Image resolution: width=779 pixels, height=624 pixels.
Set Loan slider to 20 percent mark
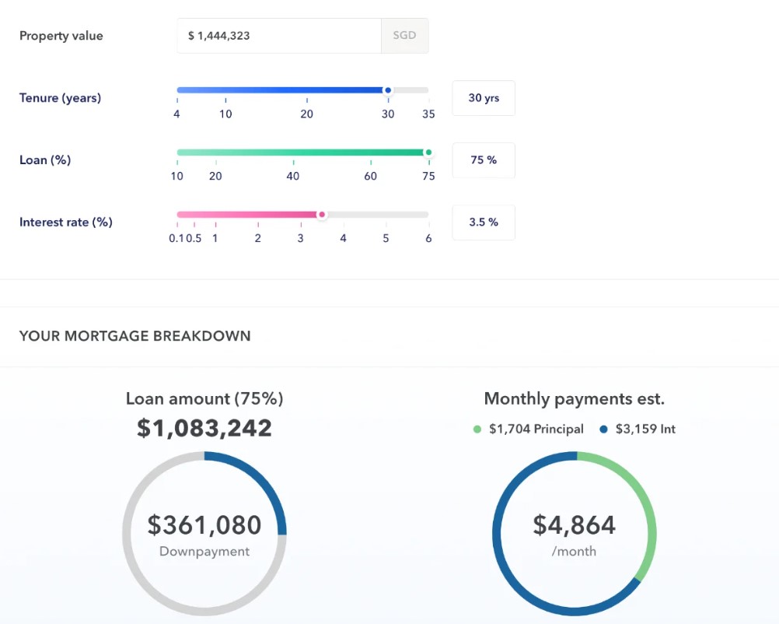pos(215,152)
